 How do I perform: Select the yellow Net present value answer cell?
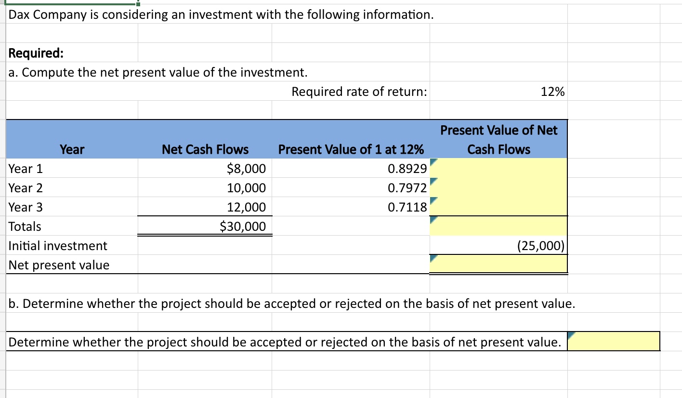498,265
